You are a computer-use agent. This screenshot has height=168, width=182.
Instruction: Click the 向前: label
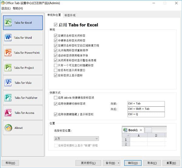click(x=114, y=104)
